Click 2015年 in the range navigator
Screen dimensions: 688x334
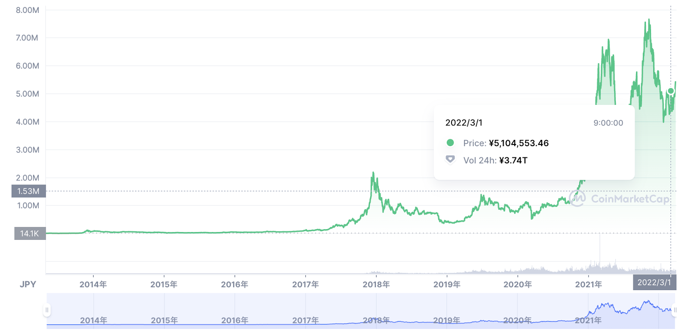tap(164, 320)
